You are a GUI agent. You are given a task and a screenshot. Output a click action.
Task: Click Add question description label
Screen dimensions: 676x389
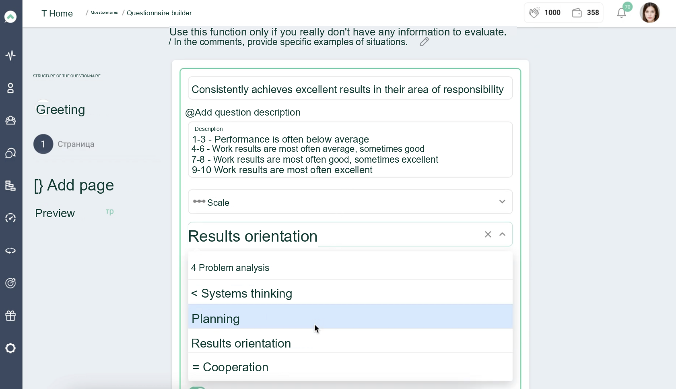coord(243,112)
